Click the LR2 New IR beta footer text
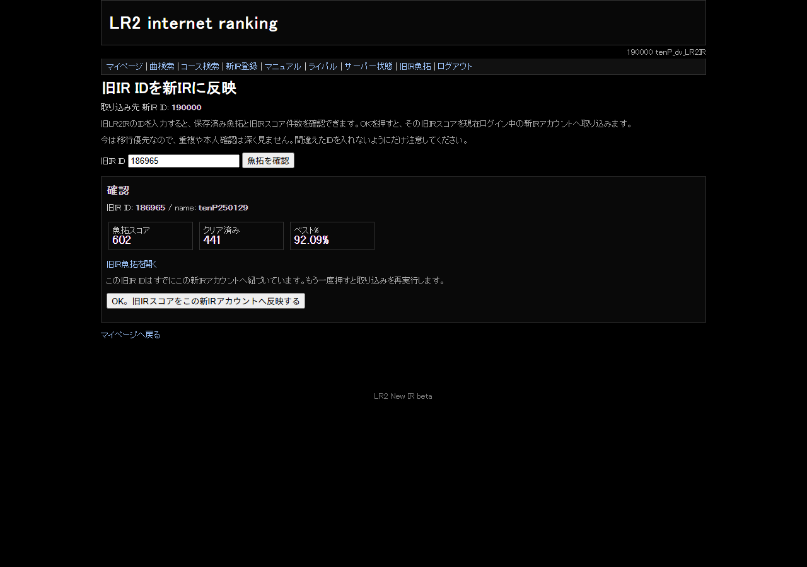The height and width of the screenshot is (567, 807). [x=403, y=396]
